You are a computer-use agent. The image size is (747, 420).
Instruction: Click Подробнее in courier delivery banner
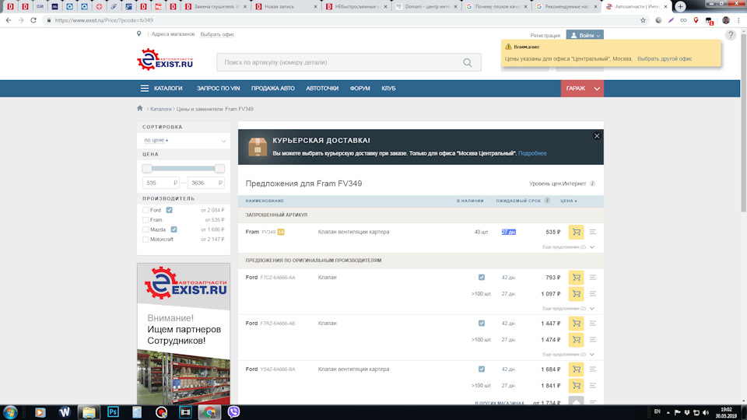click(532, 153)
